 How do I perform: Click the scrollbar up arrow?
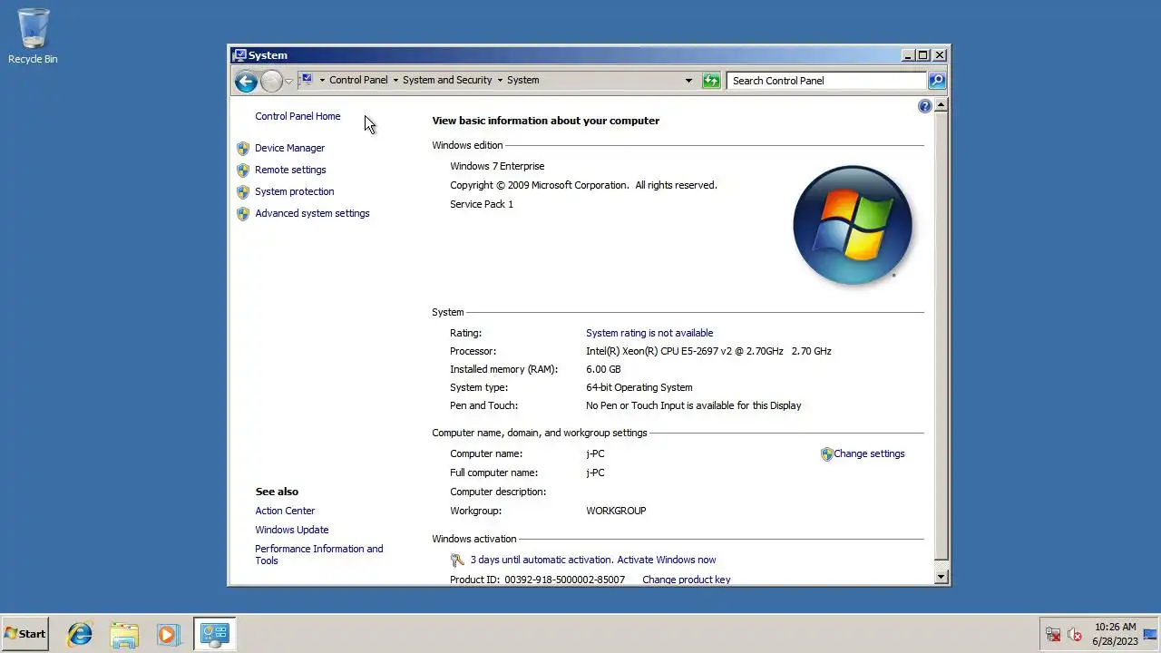[941, 105]
